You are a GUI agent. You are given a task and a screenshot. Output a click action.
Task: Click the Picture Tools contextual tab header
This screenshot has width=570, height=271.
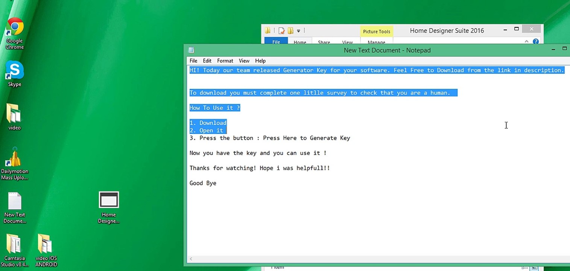(377, 32)
